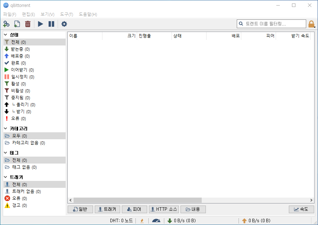Click the connection status flame icon
This screenshot has height=225, width=318.
[142, 220]
